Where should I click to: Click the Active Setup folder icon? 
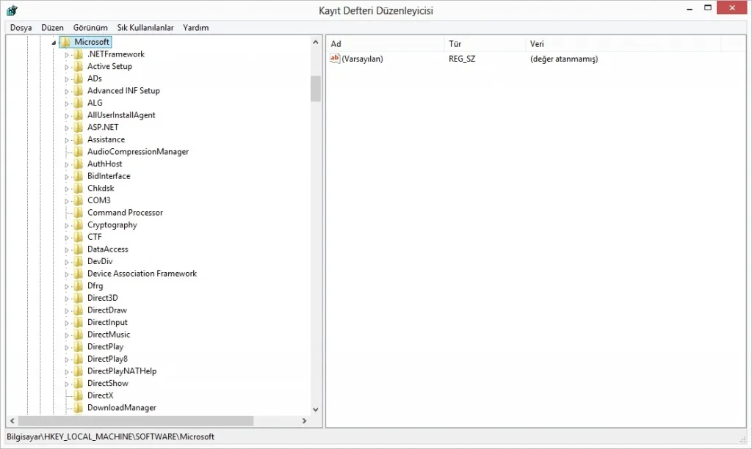click(78, 66)
